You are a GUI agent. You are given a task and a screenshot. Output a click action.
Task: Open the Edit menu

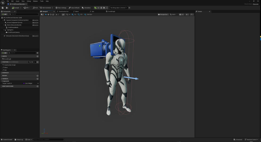point(12,1)
